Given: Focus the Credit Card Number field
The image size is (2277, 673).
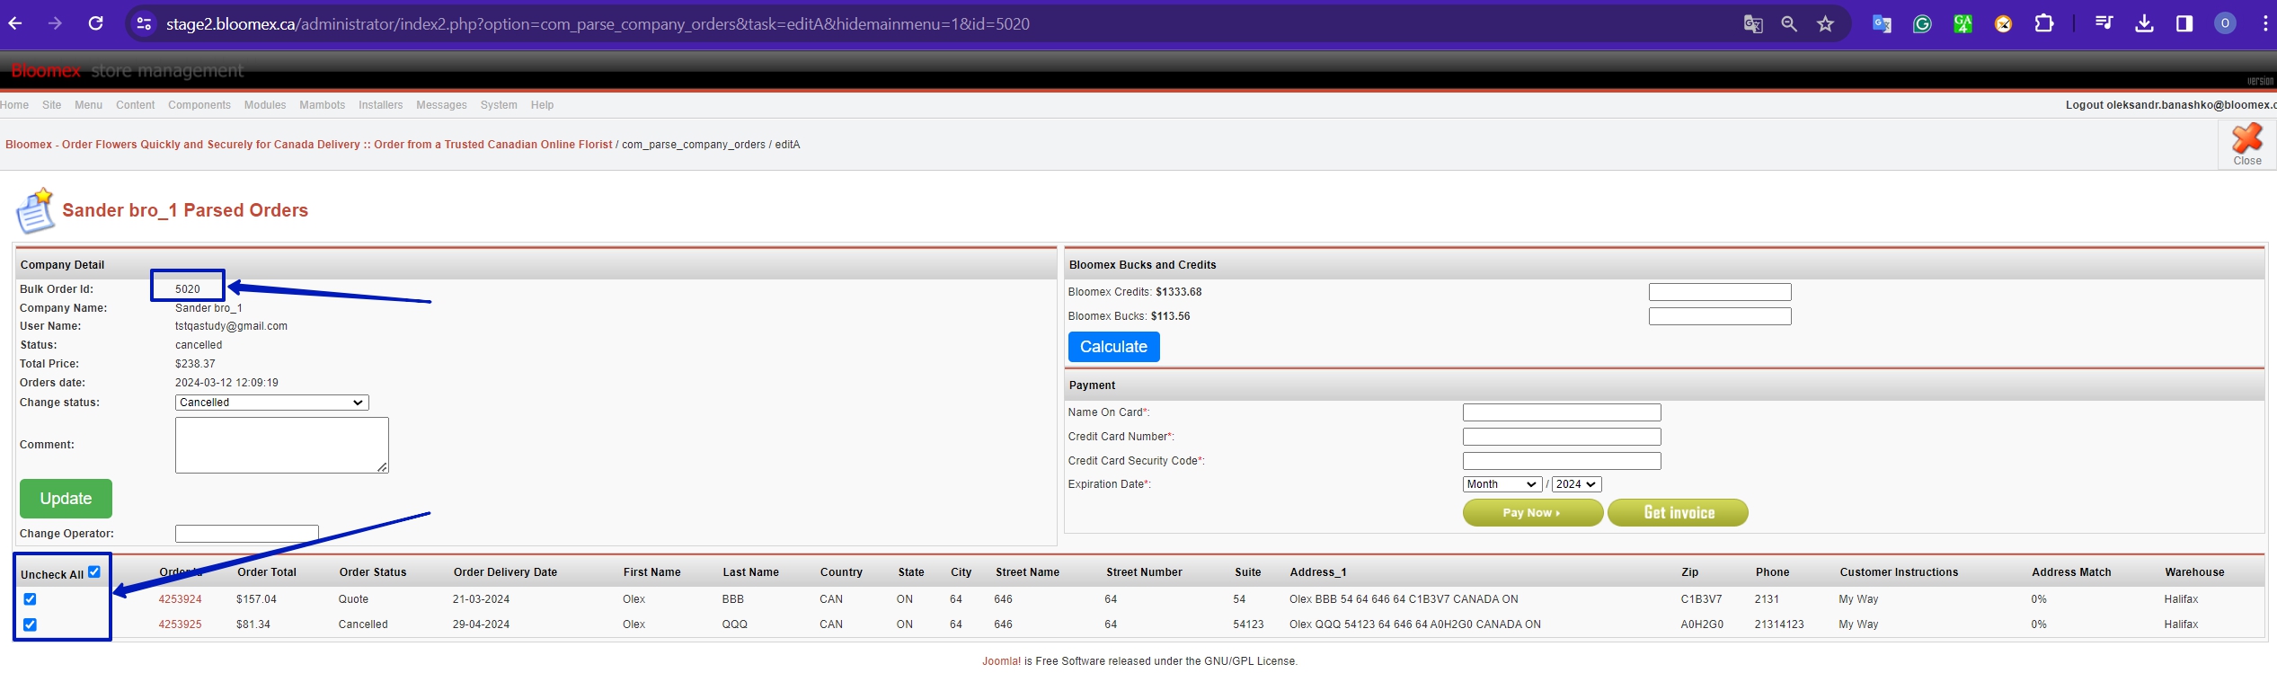Looking at the screenshot, I should click(x=1562, y=437).
